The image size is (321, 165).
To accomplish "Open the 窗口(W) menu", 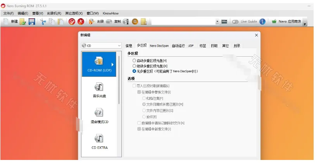I will pos(93,13).
